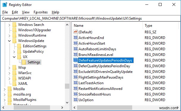181x111 pixels.
Task: Select the mozilla.org key label
Action: coord(22,94)
